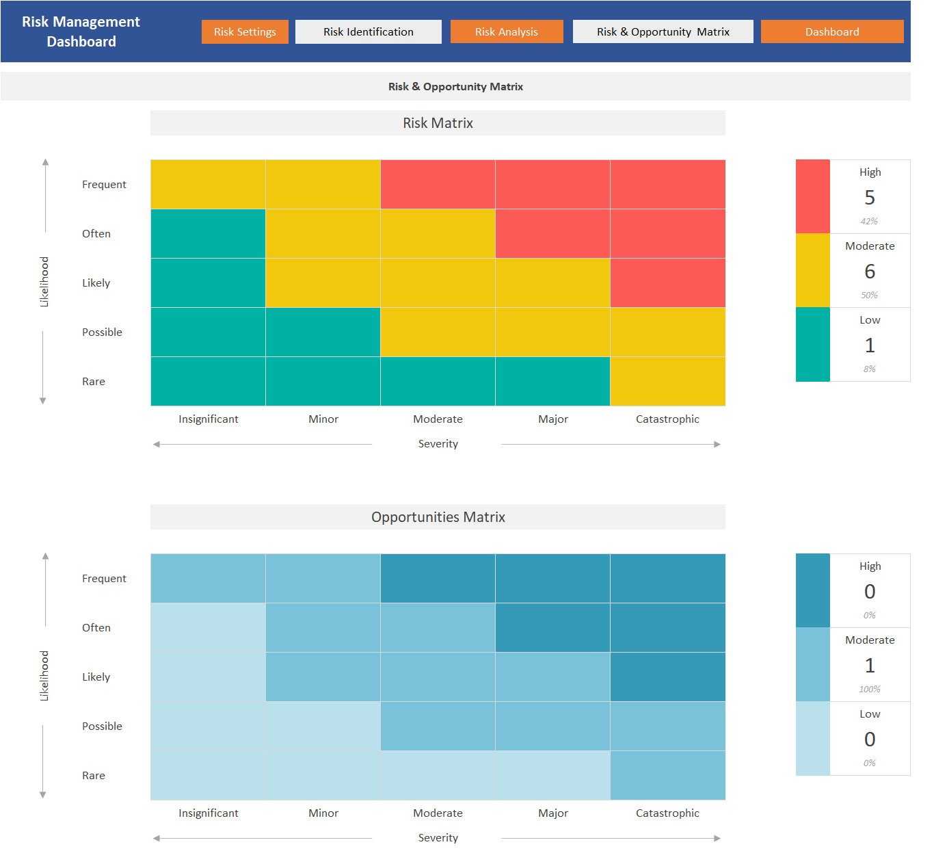934x851 pixels.
Task: Click the red High risk legend swatch
Action: click(x=813, y=196)
